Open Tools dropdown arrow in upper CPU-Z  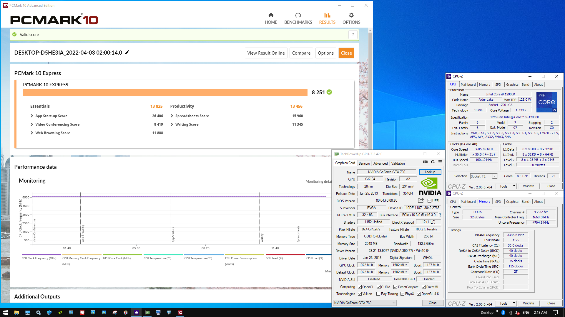(514, 186)
